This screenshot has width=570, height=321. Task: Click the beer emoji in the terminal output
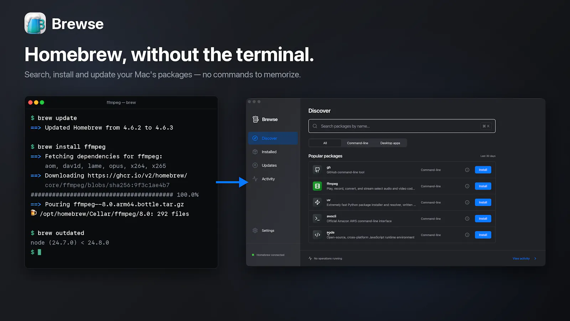[33, 213]
